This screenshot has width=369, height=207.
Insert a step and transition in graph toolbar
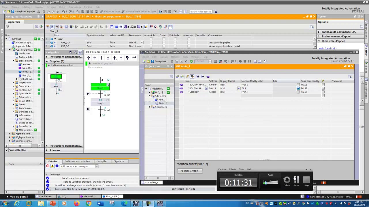pos(89,58)
